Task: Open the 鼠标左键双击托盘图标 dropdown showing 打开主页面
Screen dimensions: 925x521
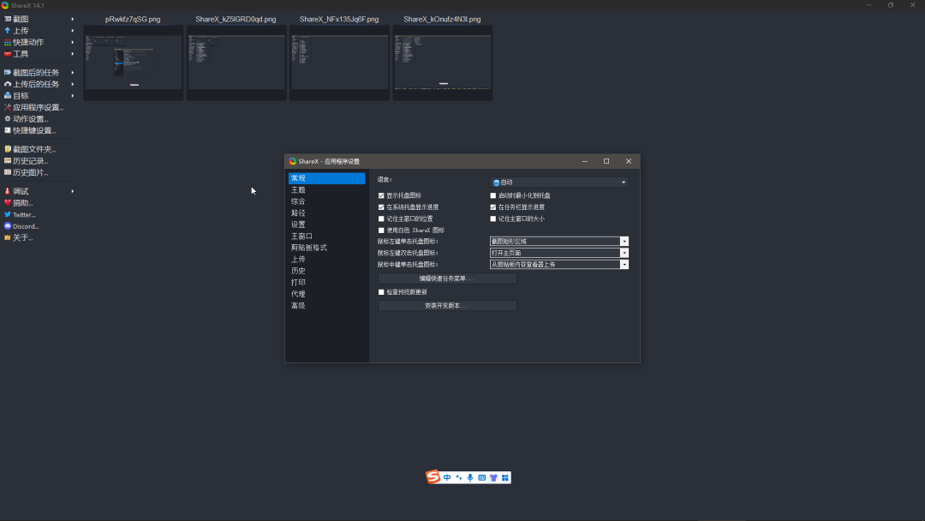Action: coord(559,253)
